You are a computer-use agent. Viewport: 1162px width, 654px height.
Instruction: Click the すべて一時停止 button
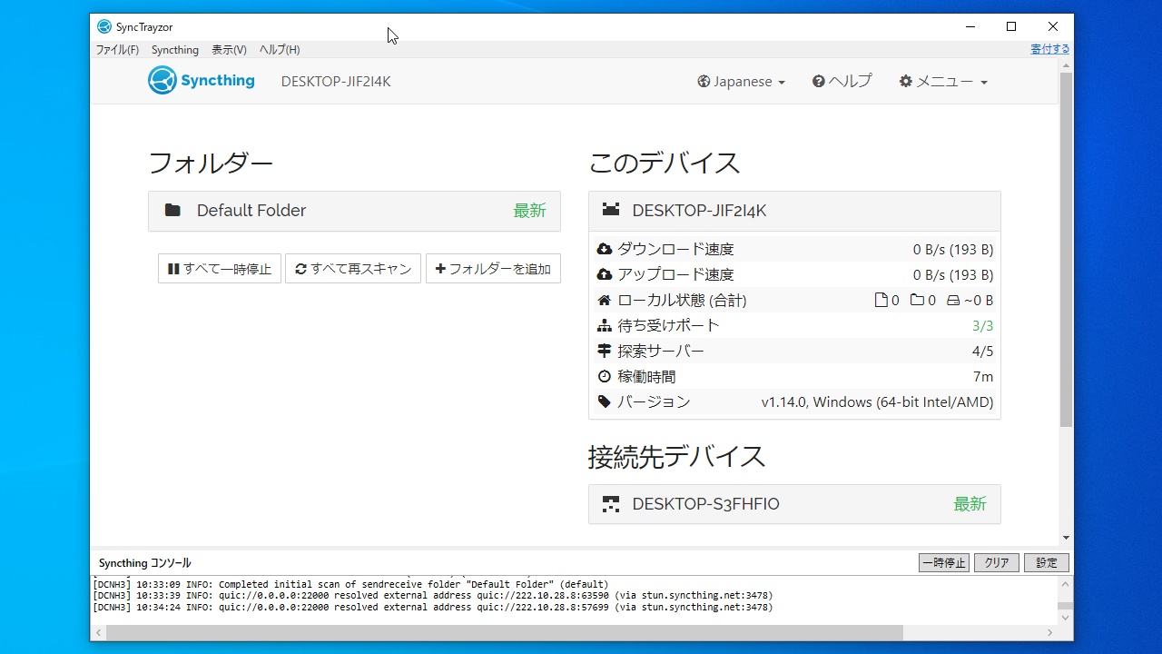click(220, 269)
